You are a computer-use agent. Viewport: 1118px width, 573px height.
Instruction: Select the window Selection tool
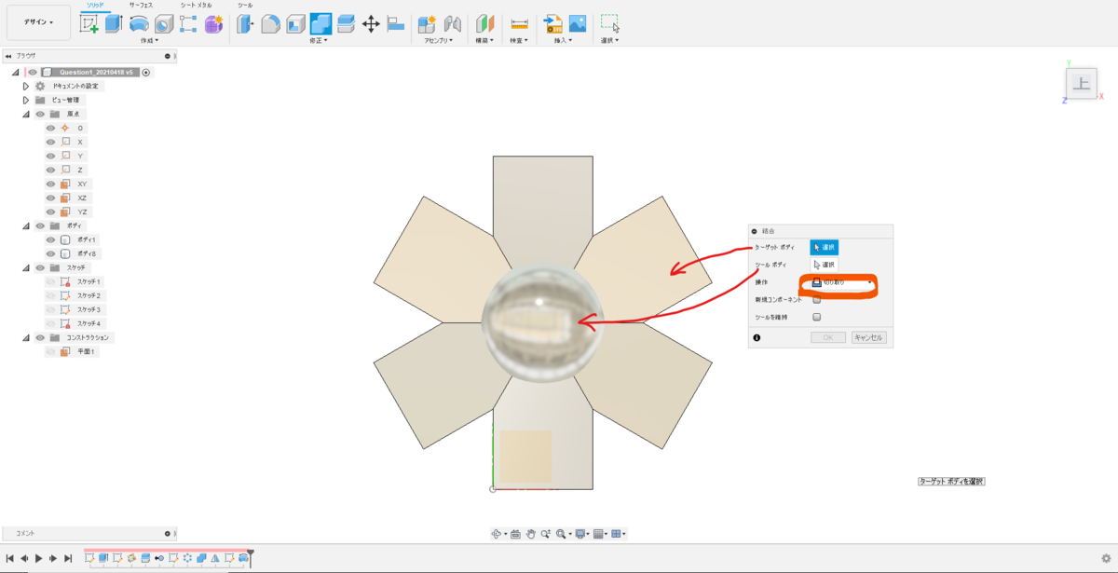point(610,24)
